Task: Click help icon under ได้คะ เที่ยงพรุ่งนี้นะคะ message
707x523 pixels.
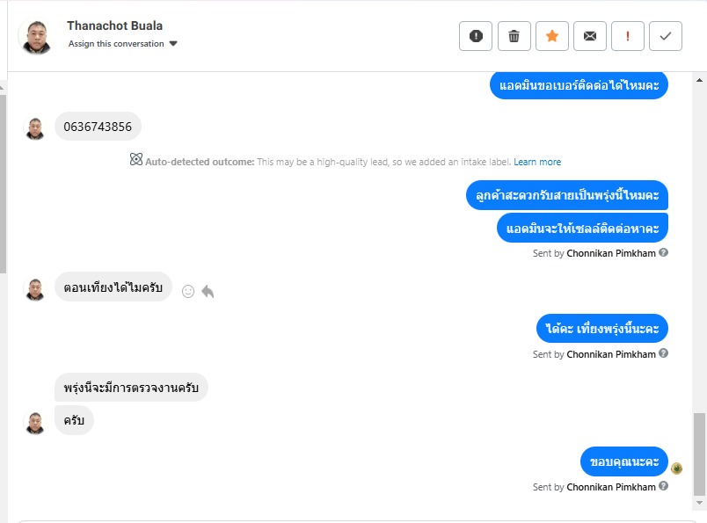Action: 664,354
